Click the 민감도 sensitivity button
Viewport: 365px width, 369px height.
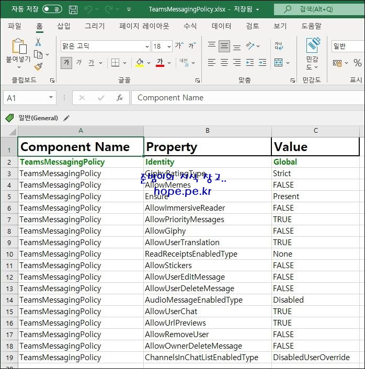click(312, 54)
